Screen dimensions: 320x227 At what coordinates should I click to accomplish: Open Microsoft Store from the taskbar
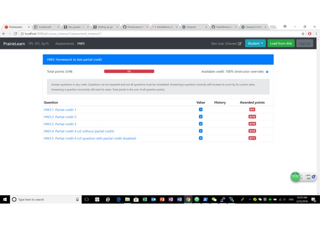tap(136, 199)
